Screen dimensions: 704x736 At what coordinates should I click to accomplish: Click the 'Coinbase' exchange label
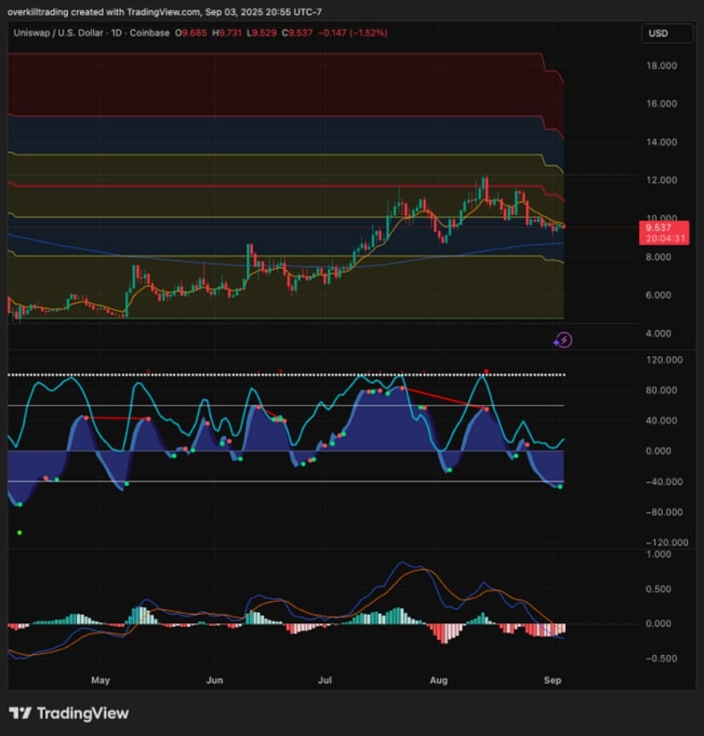point(149,32)
